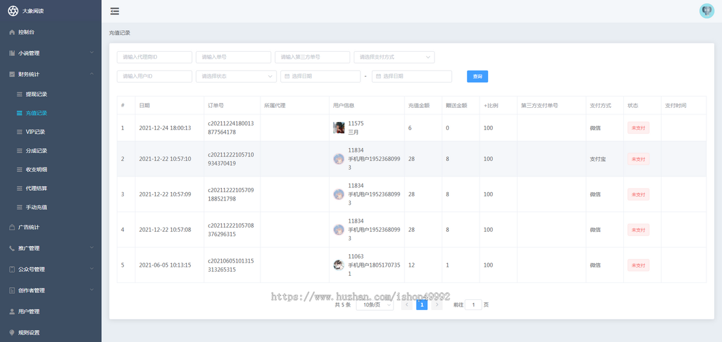Screen dimensions: 722x342
Task: Collapse sidebar with the hamburger menu icon
Action: pyautogui.click(x=115, y=11)
